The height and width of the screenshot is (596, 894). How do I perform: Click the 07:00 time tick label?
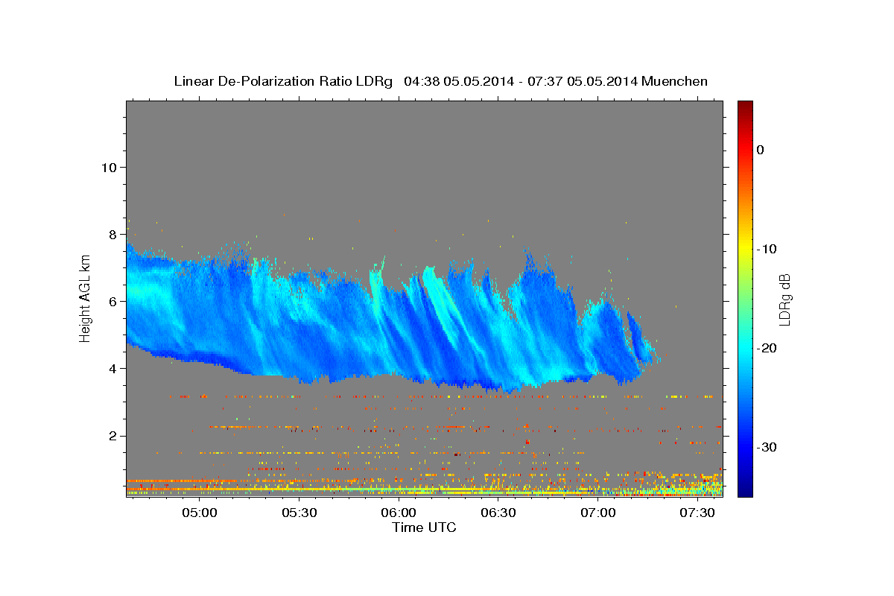click(x=597, y=513)
